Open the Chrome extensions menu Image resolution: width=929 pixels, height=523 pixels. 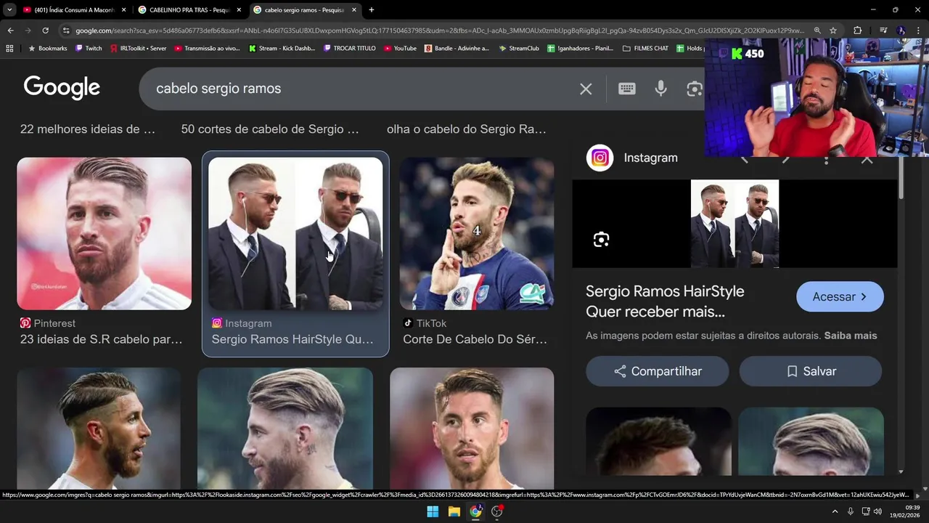(857, 31)
